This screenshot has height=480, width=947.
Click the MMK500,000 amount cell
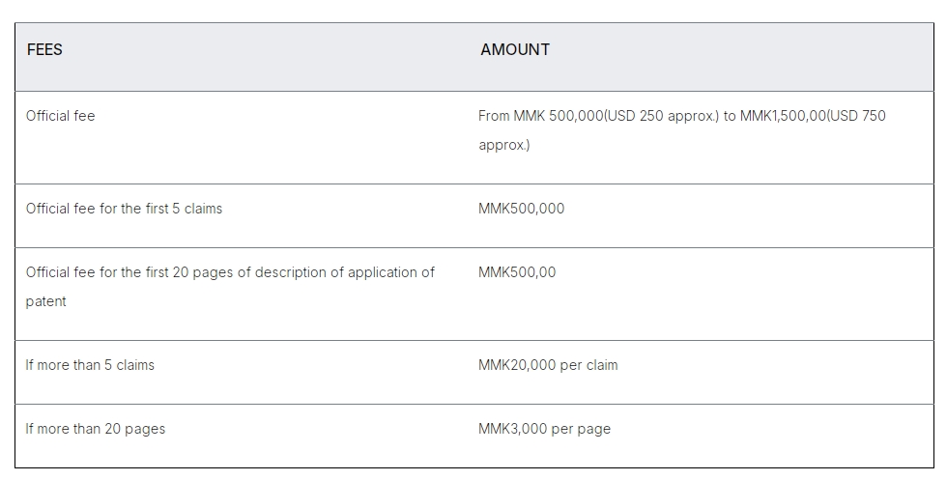[x=521, y=209]
